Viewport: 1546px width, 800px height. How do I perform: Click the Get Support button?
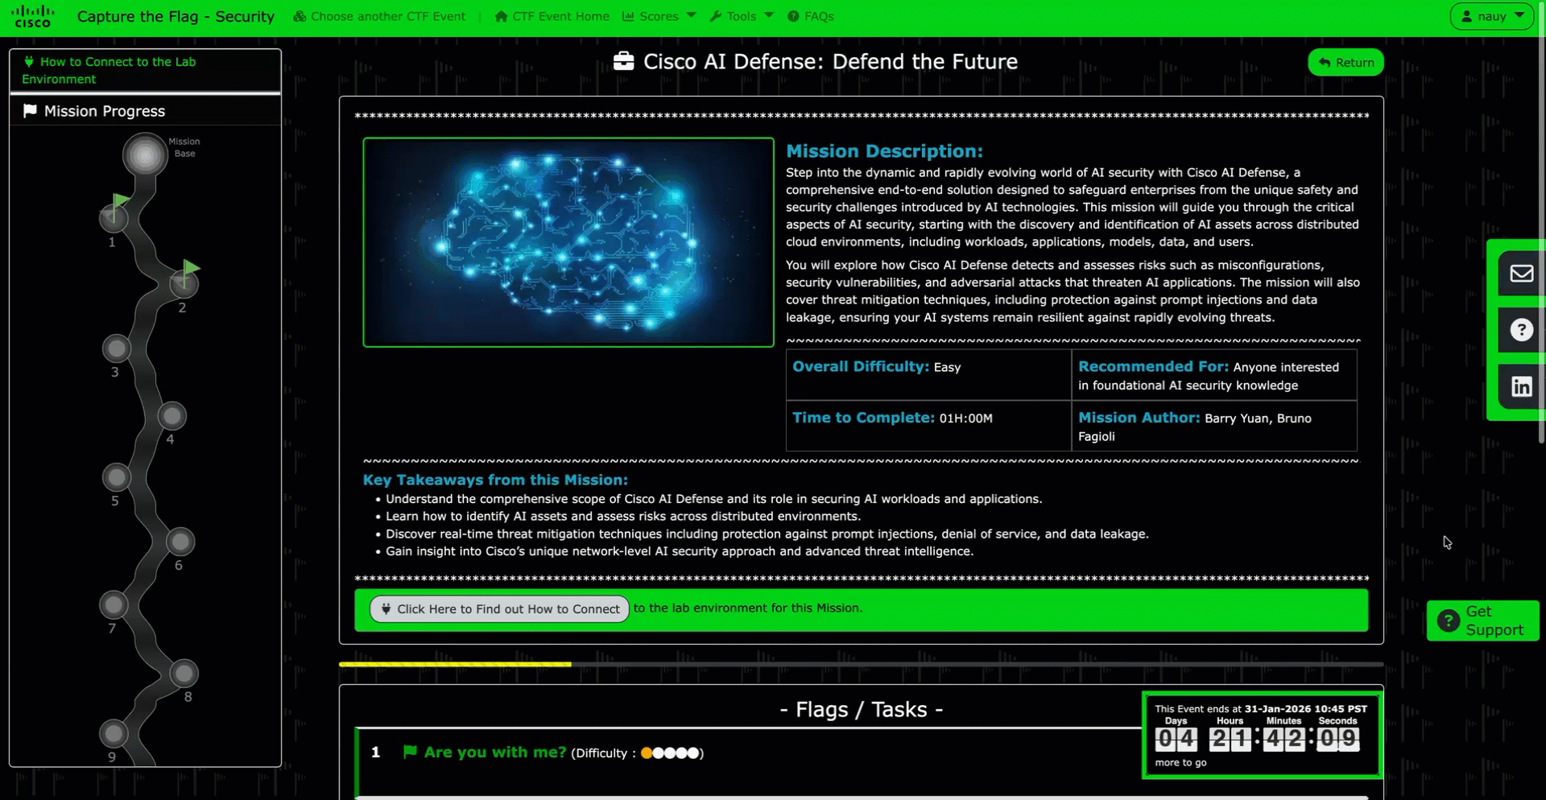coord(1482,621)
